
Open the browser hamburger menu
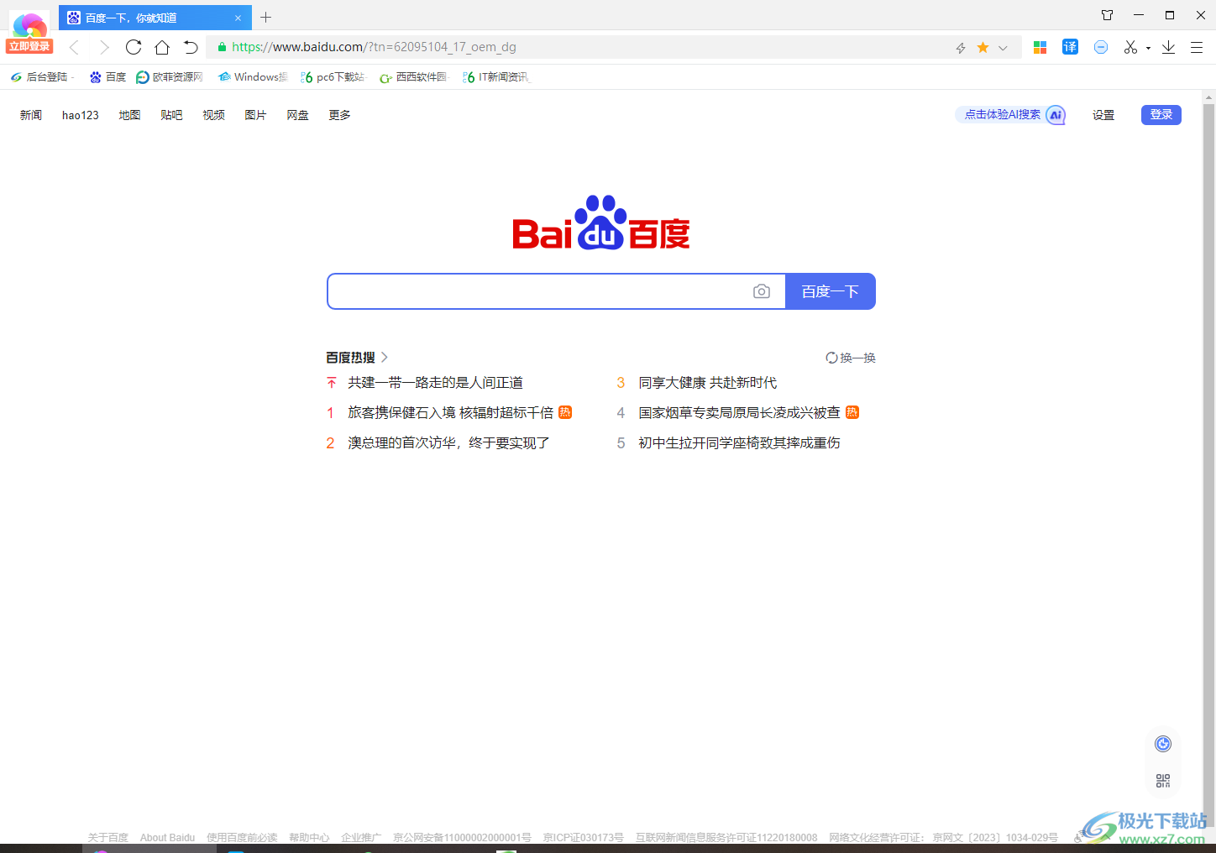[x=1197, y=47]
